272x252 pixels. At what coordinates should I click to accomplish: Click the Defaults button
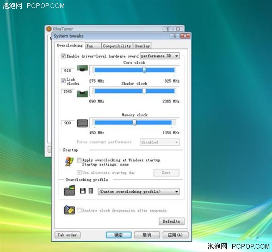click(x=171, y=221)
